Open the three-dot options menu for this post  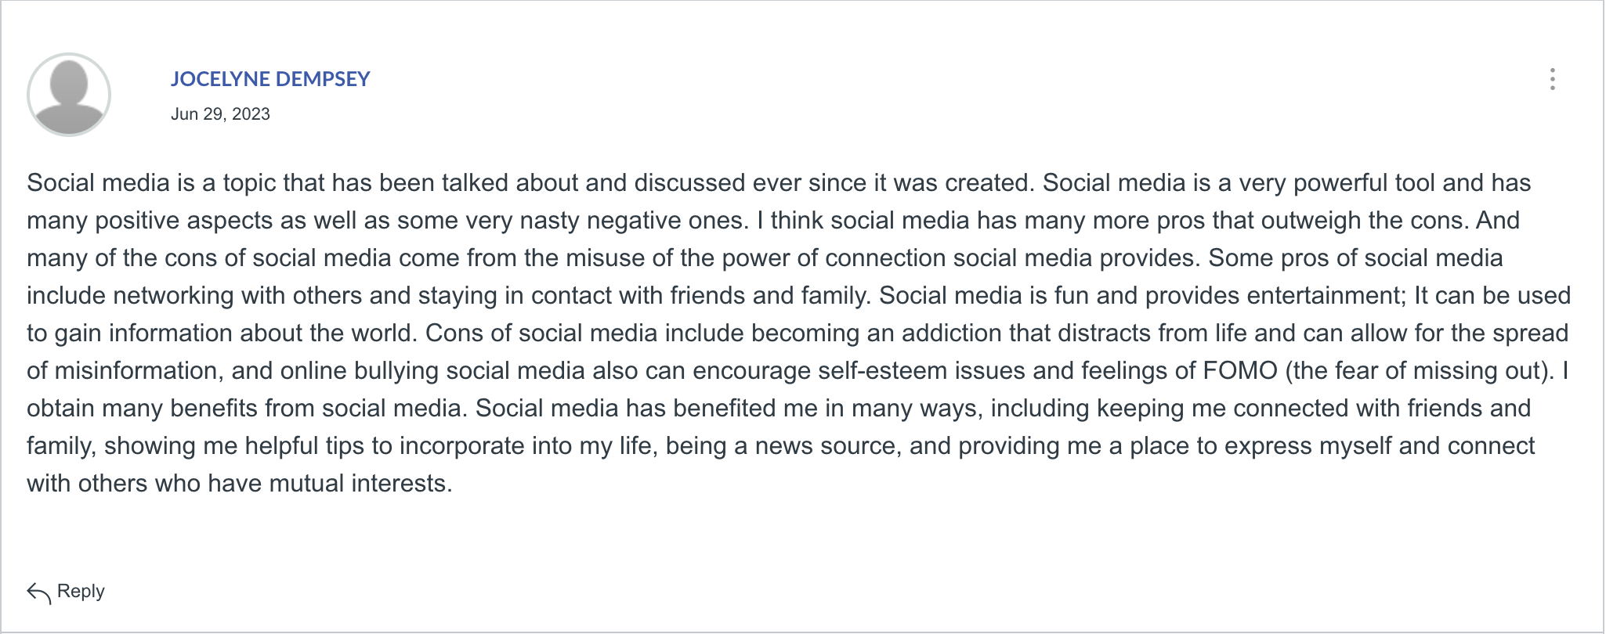pos(1552,79)
